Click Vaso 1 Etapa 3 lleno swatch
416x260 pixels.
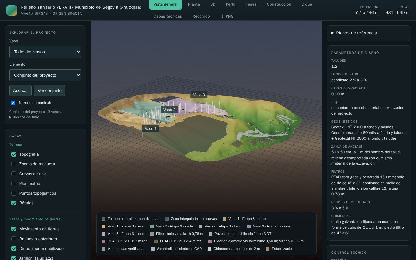[x=104, y=227]
